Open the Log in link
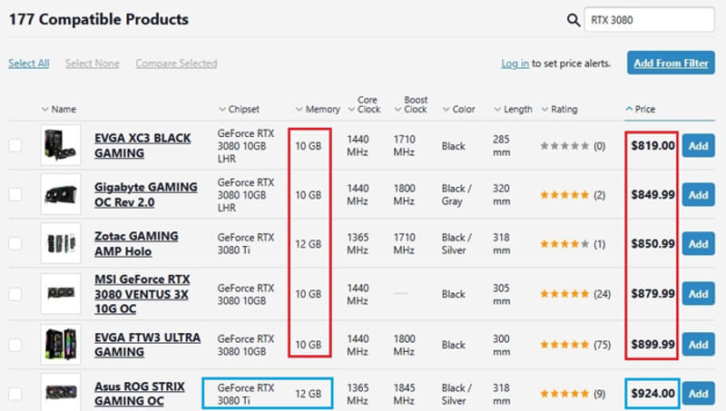Viewport: 726px width, 411px height. point(515,64)
